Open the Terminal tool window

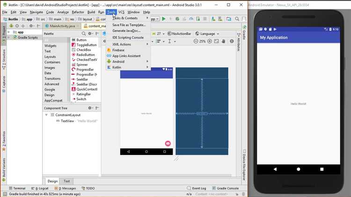pos(17,188)
